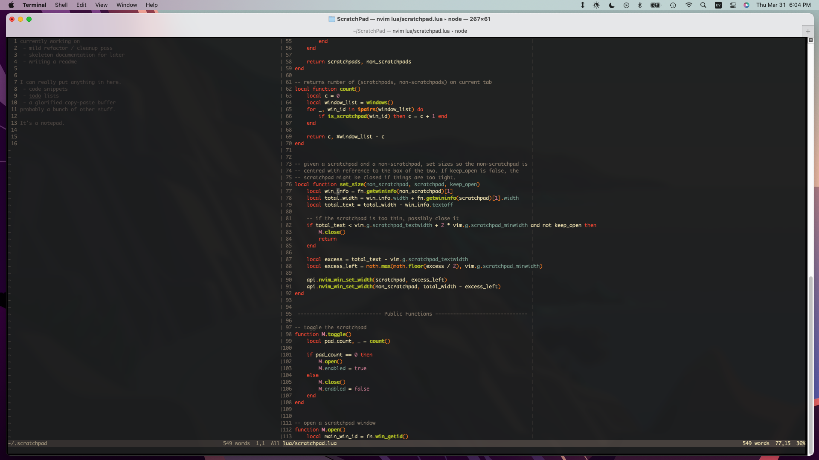Image resolution: width=819 pixels, height=460 pixels.
Task: Open the Terminal application menu
Action: [34, 5]
